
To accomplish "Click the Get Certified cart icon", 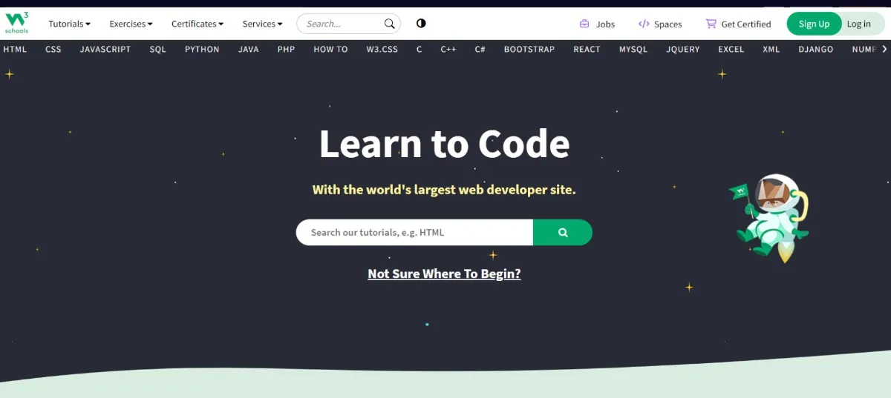I will (x=711, y=24).
